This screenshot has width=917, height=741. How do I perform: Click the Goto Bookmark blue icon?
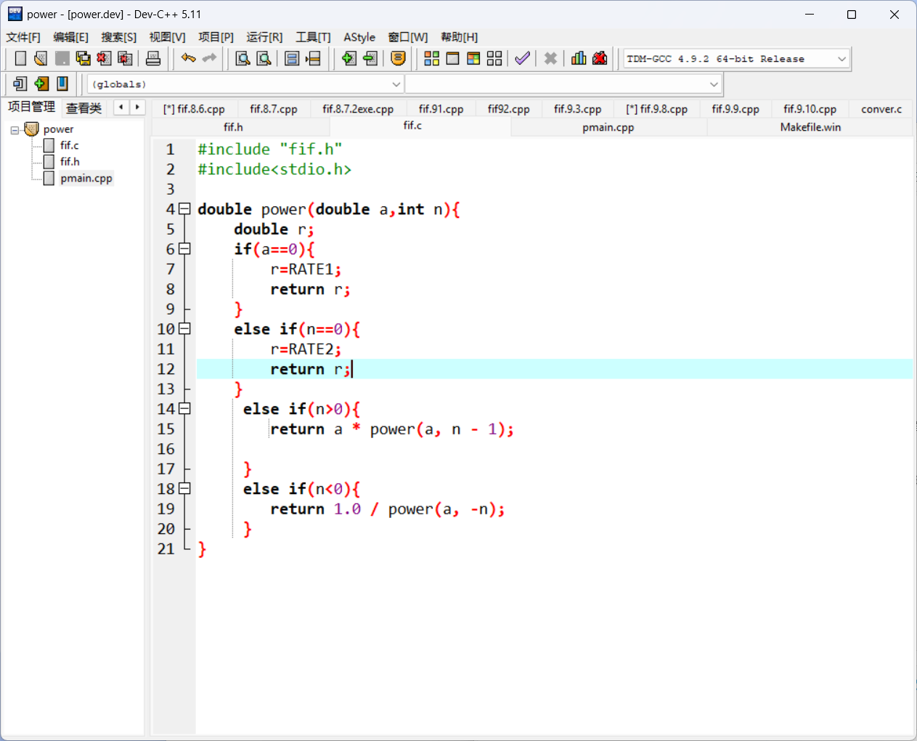(x=62, y=84)
